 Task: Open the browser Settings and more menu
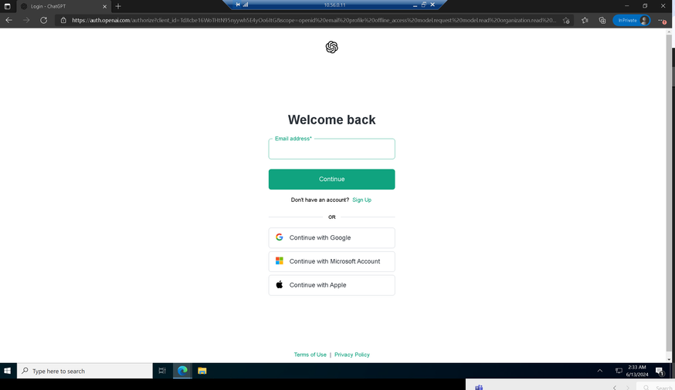662,20
